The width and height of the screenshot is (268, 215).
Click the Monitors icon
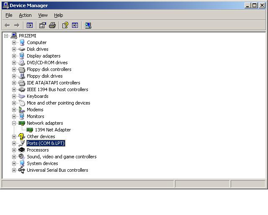[x=22, y=116]
